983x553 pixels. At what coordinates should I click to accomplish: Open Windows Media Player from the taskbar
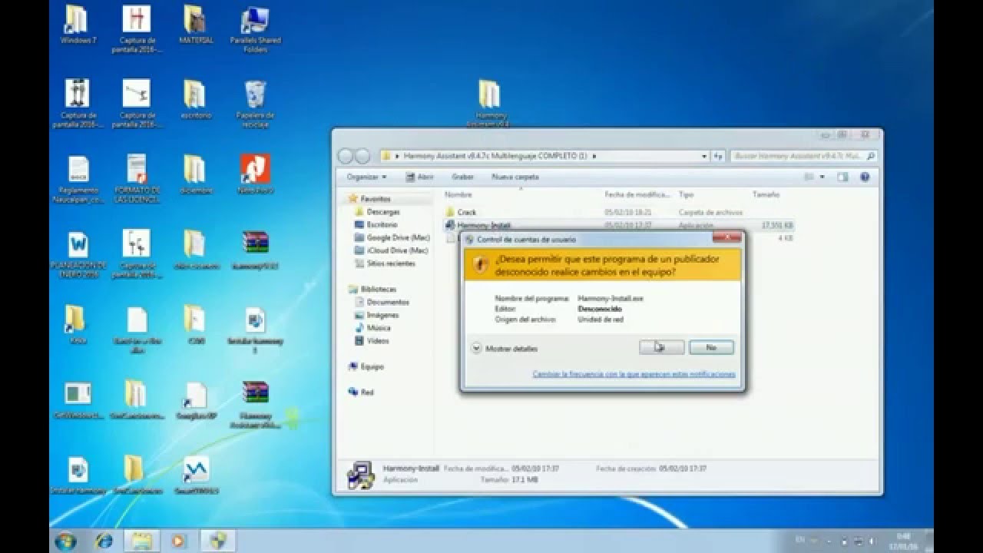178,541
